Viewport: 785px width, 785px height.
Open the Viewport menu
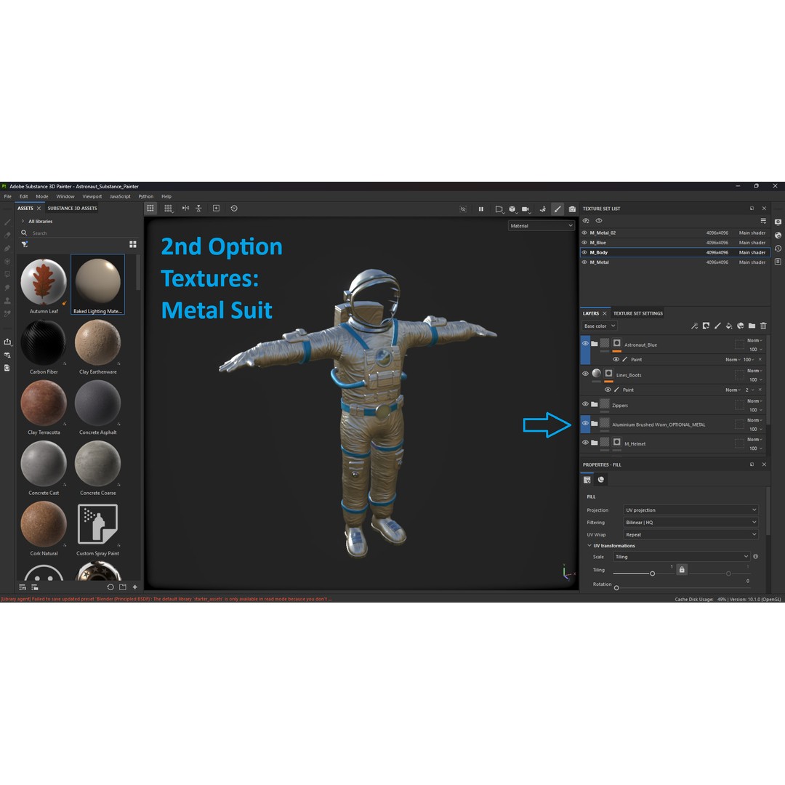pos(92,196)
